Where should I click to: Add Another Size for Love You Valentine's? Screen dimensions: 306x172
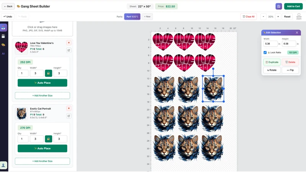coord(42,96)
